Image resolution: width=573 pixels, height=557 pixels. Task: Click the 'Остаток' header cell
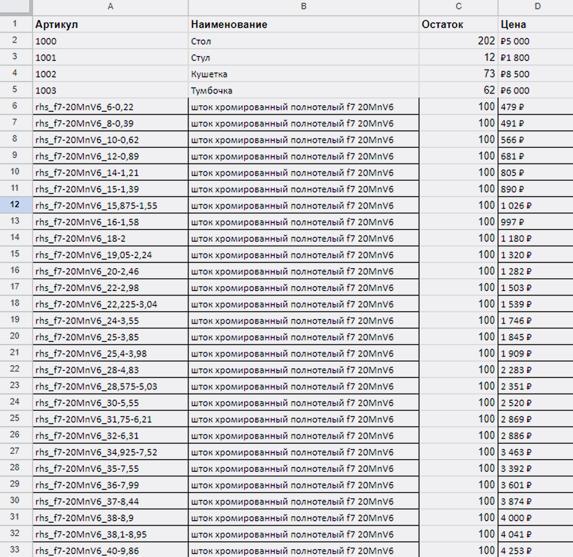(458, 24)
